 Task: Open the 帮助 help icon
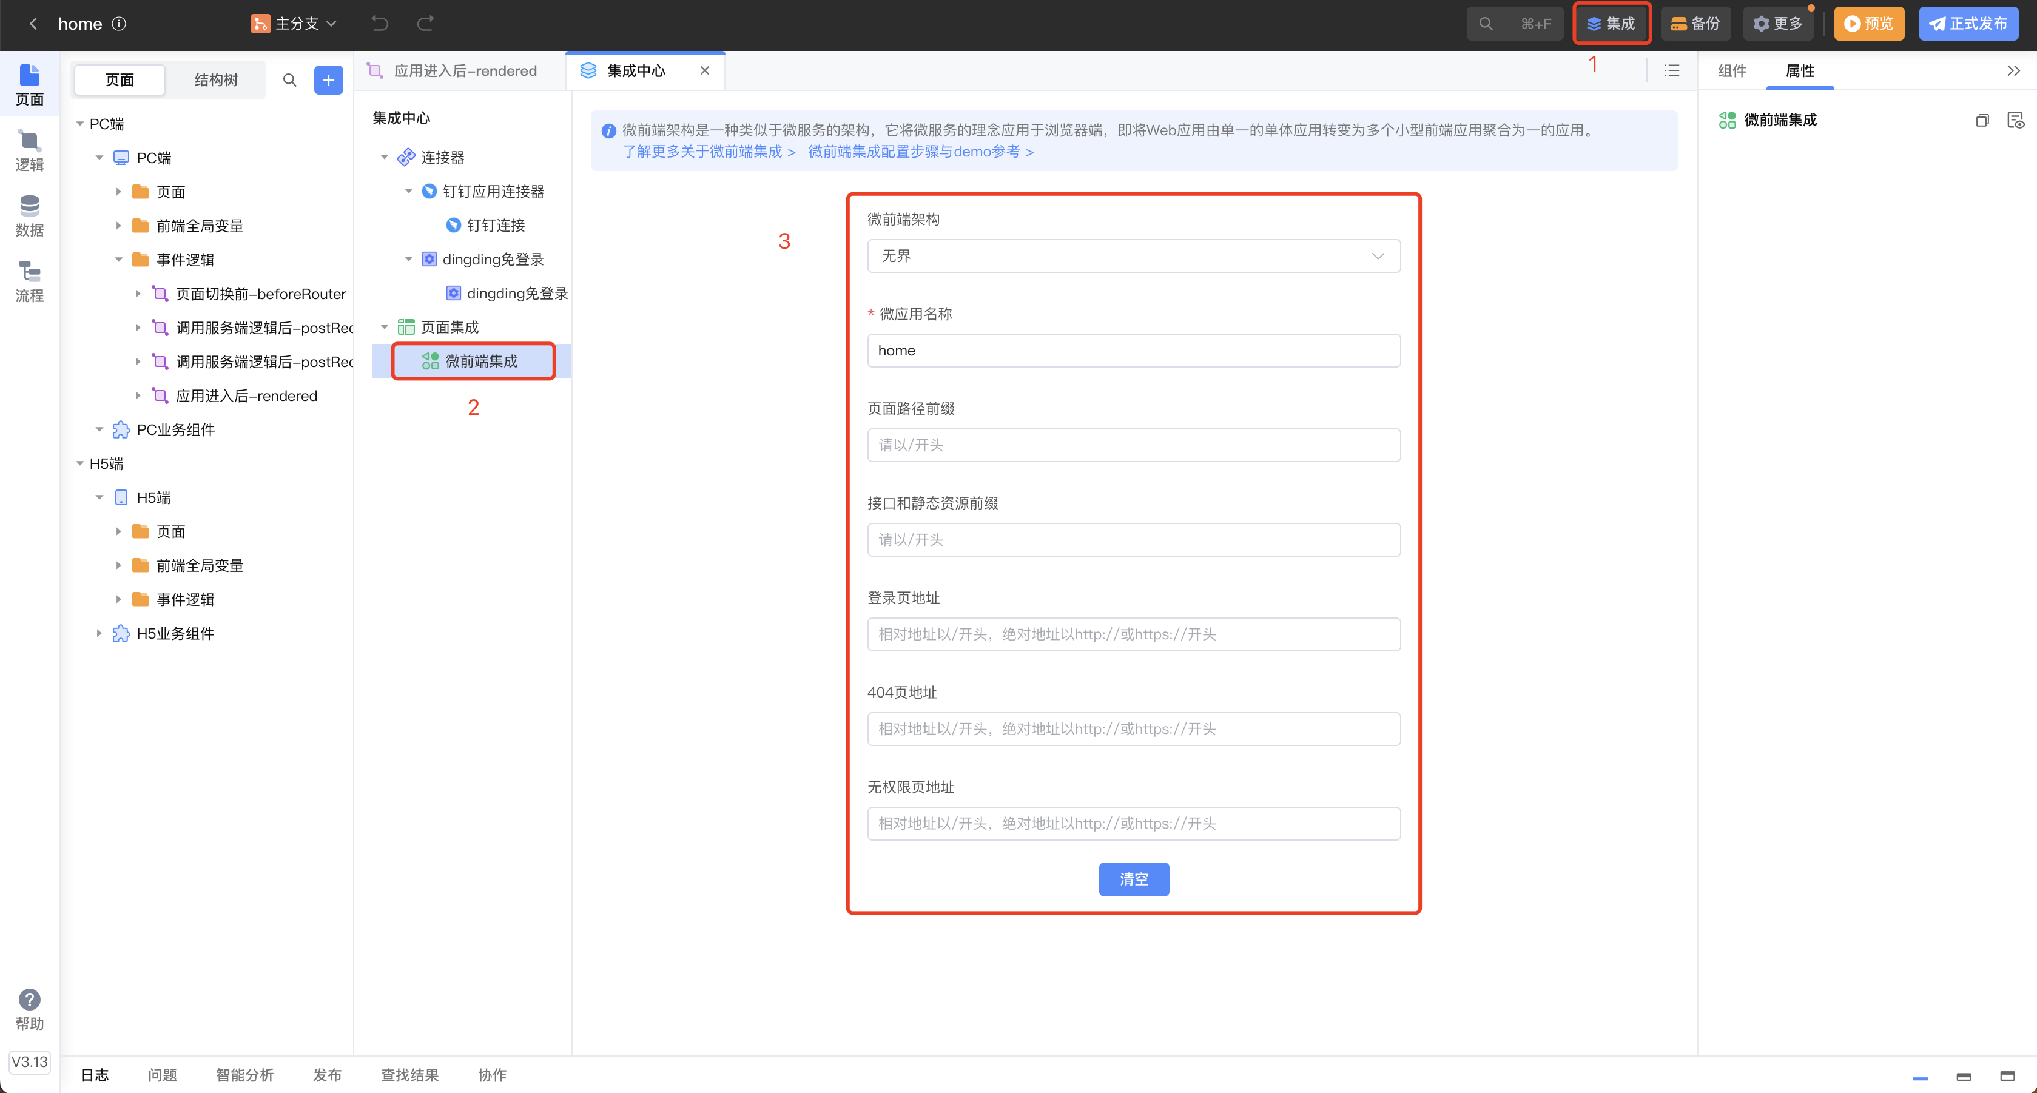[29, 1000]
